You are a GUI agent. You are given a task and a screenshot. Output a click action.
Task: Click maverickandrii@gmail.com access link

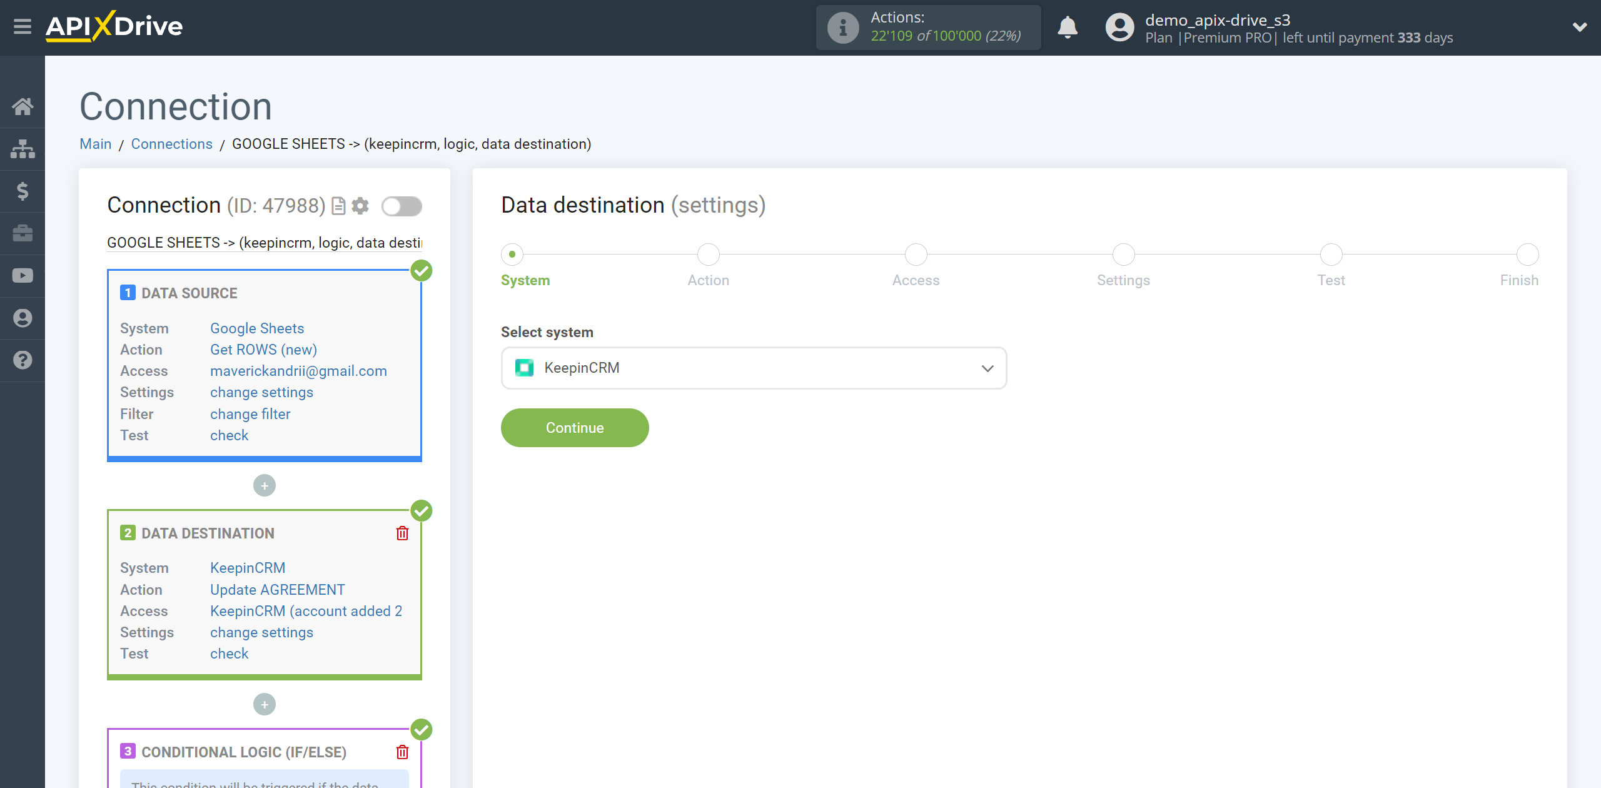298,371
